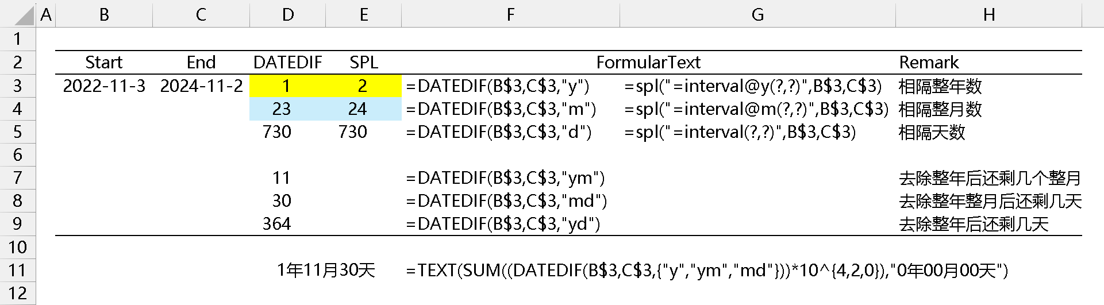Click the row 11 header
Screen dimensions: 1104x305
[x=17, y=270]
